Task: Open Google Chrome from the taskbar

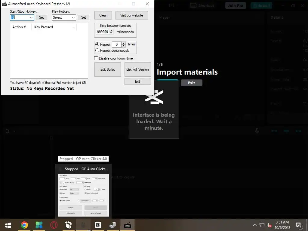Action: point(24,225)
